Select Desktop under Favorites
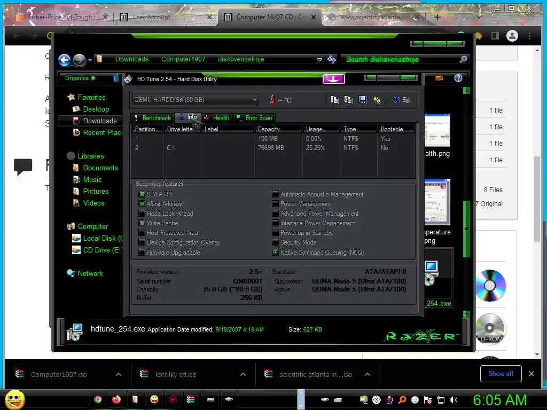Viewport: 547px width, 410px height. click(96, 109)
